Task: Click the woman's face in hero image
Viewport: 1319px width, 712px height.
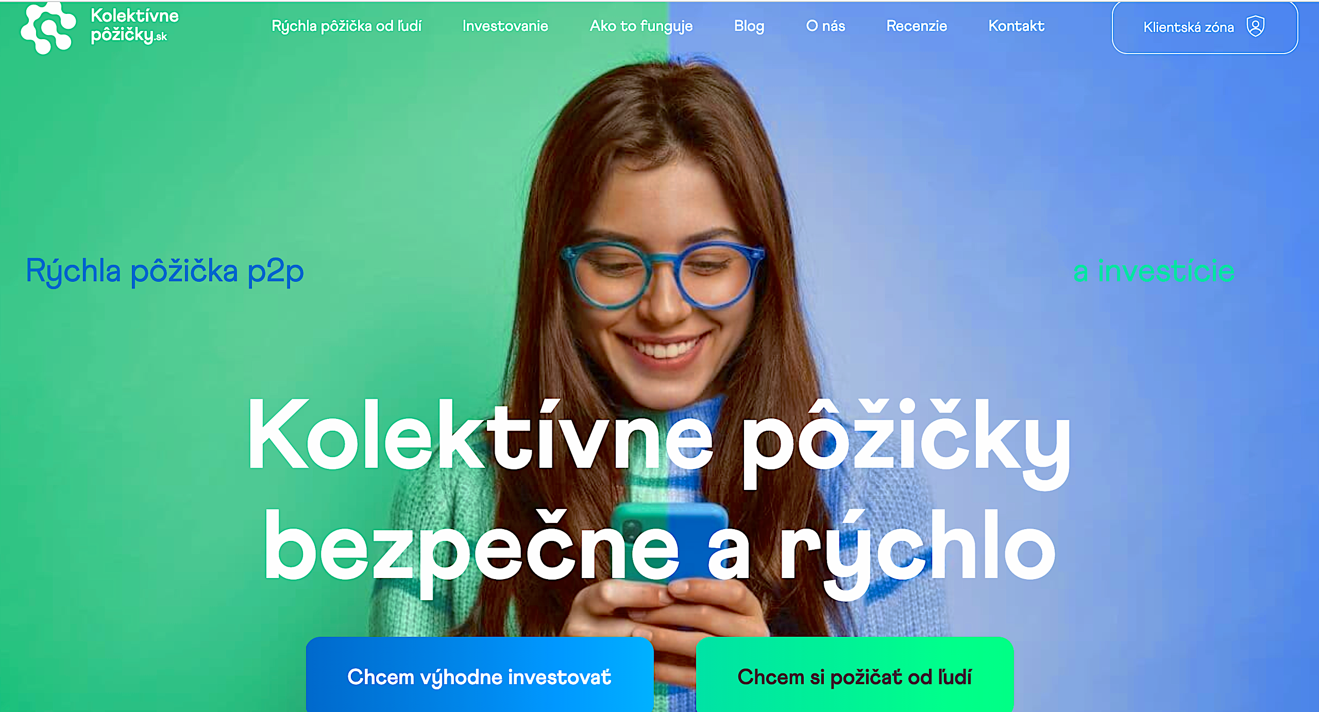Action: coord(662,278)
